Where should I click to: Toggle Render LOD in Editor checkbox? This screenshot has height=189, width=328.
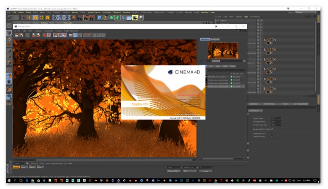(272, 129)
